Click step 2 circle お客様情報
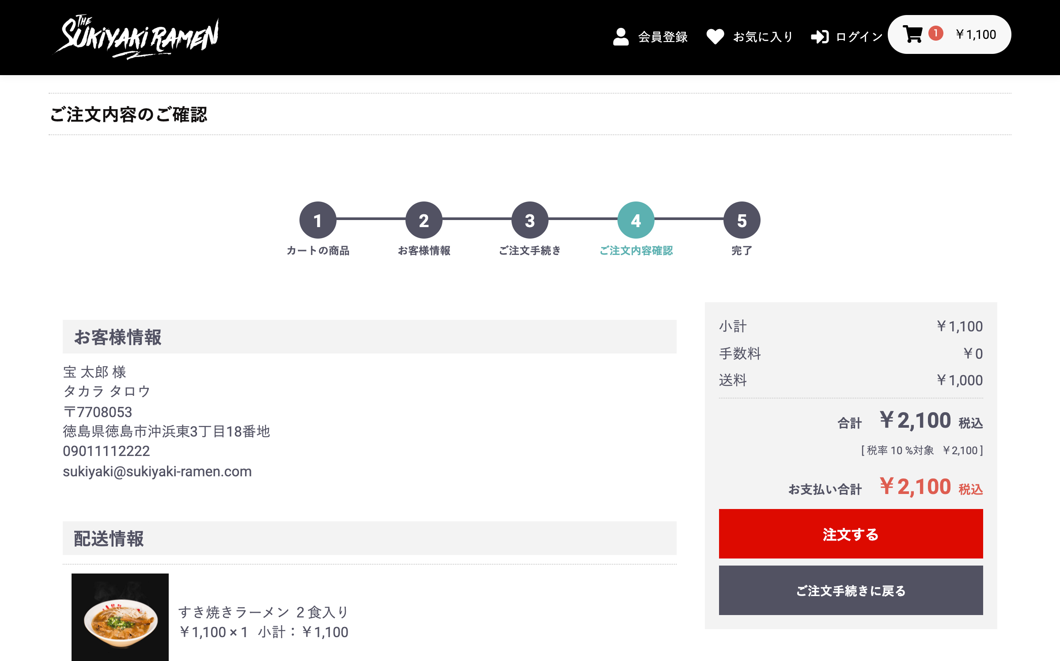The width and height of the screenshot is (1060, 661). (x=424, y=220)
